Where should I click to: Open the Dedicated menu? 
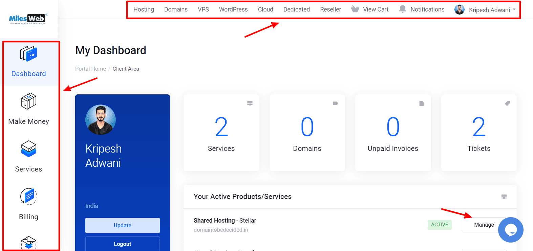[297, 9]
